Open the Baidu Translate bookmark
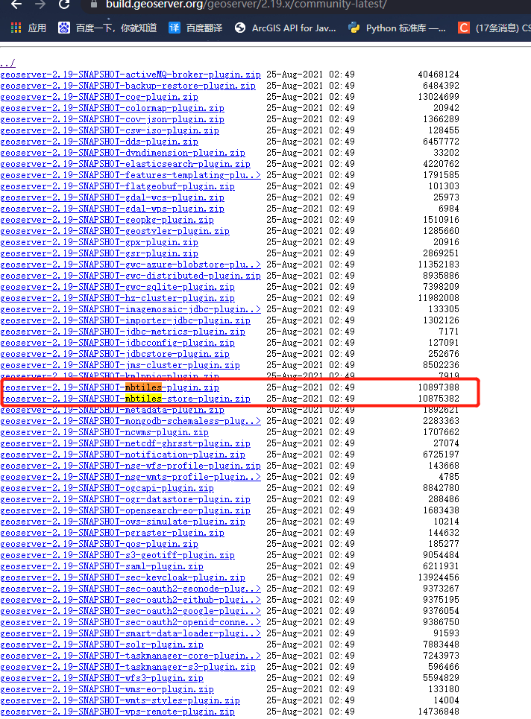Viewport: 531px width, 719px height. [x=195, y=28]
